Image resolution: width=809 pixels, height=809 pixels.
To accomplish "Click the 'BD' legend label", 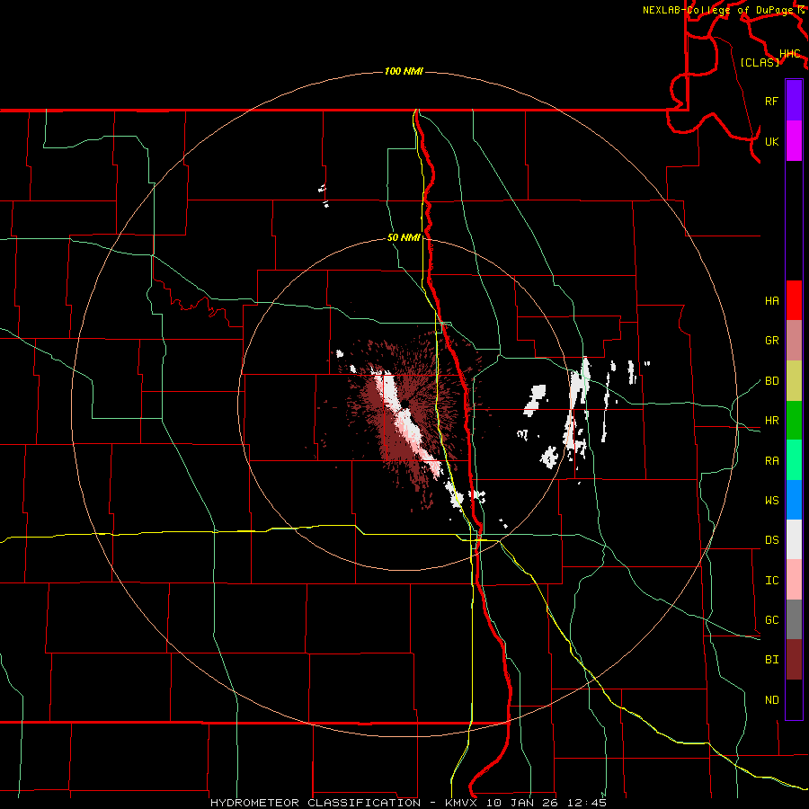I will tap(771, 381).
